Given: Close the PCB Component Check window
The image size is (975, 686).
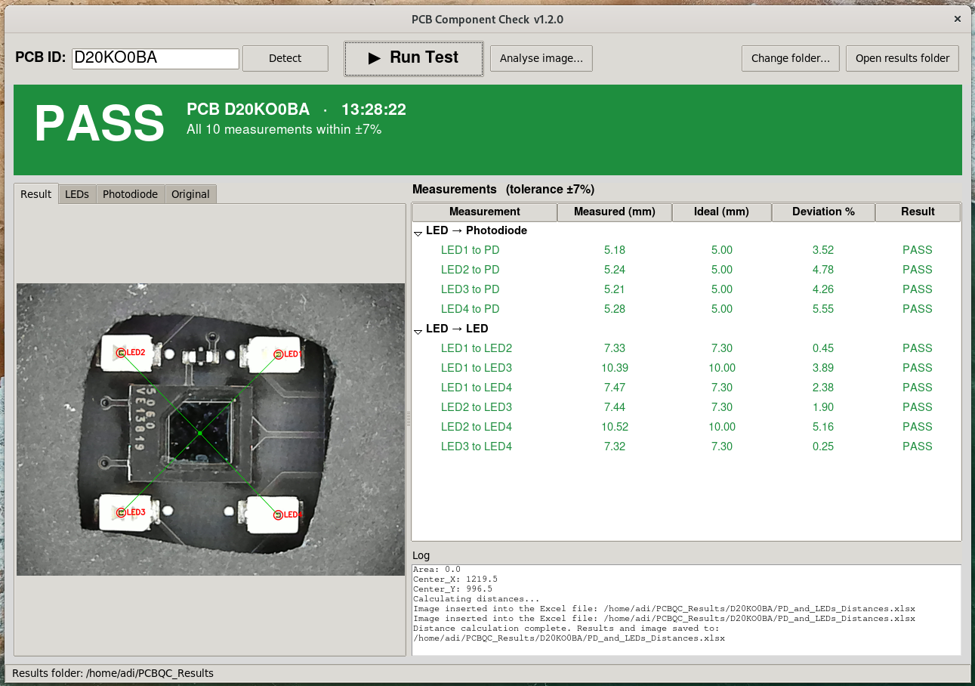Looking at the screenshot, I should (958, 20).
